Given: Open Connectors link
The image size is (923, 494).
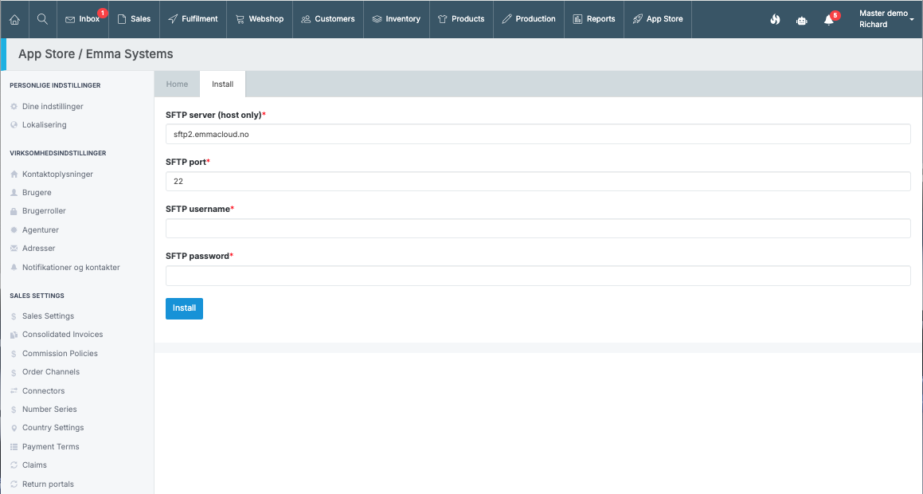Looking at the screenshot, I should coord(44,391).
